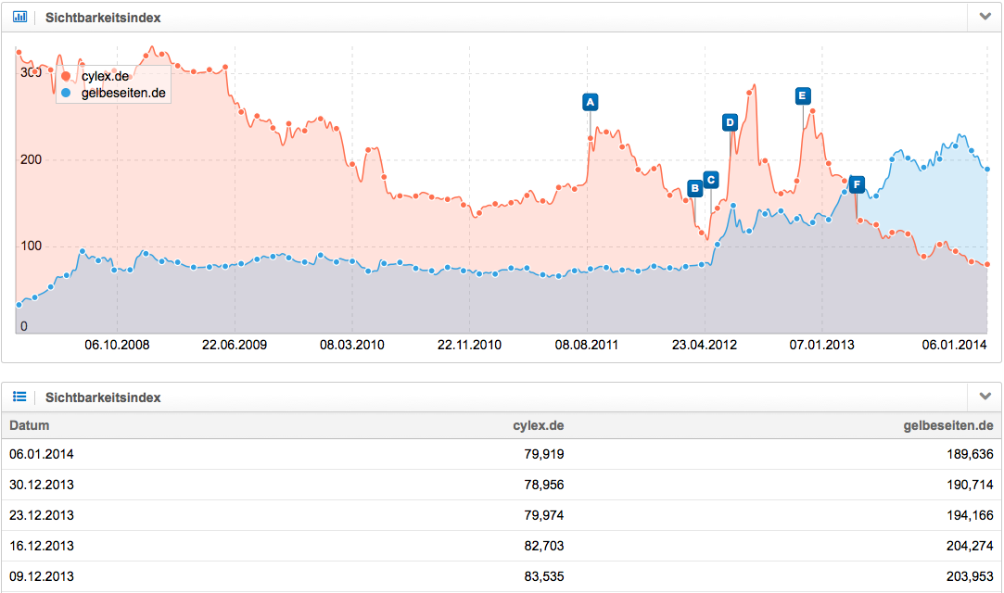Open event pin D marker

click(x=730, y=122)
